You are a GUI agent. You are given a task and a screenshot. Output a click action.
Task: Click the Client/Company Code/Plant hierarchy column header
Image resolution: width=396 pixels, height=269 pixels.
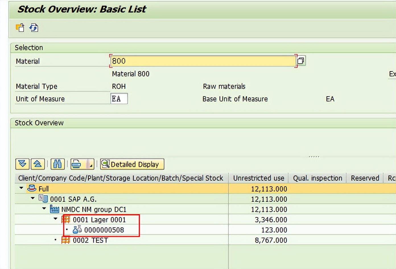[121, 178]
